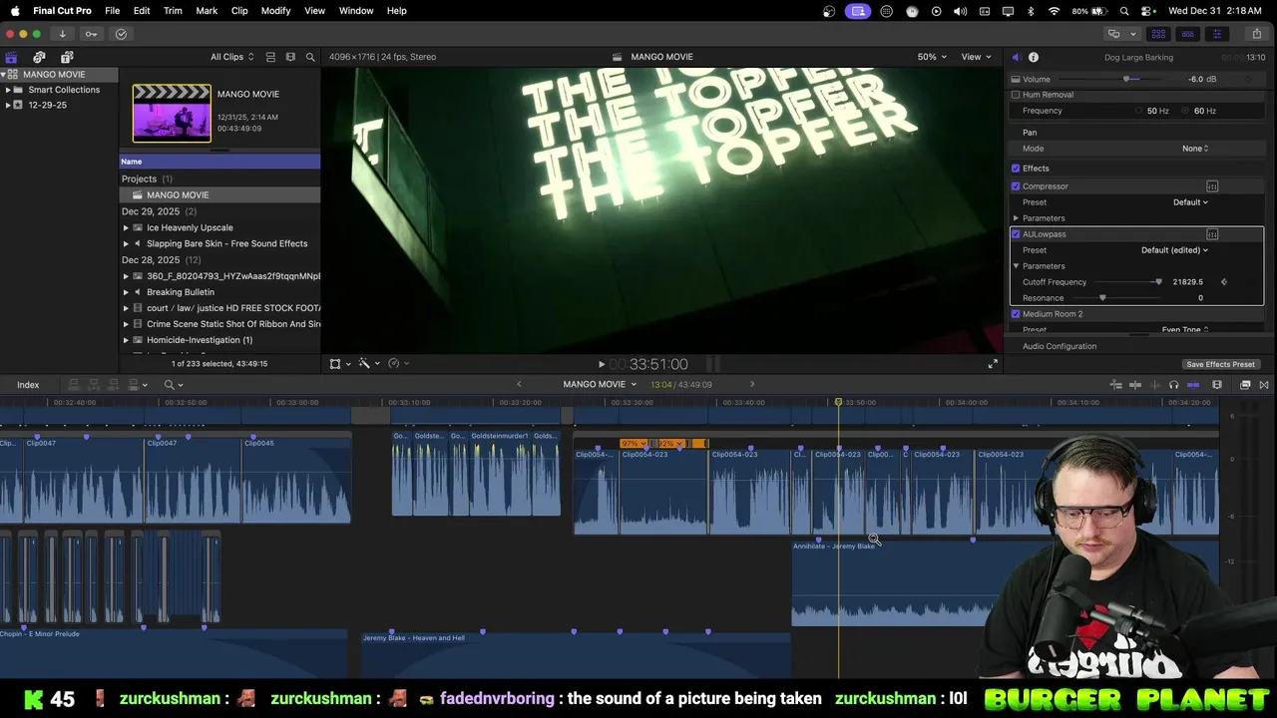Open the Window menu
The width and height of the screenshot is (1277, 718).
[x=356, y=11]
